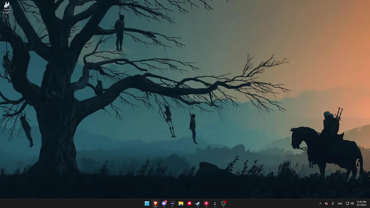
Task: Open the ENG language switcher
Action: pos(340,203)
